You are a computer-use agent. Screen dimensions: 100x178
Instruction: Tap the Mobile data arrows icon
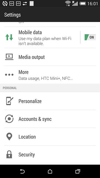click(9, 37)
